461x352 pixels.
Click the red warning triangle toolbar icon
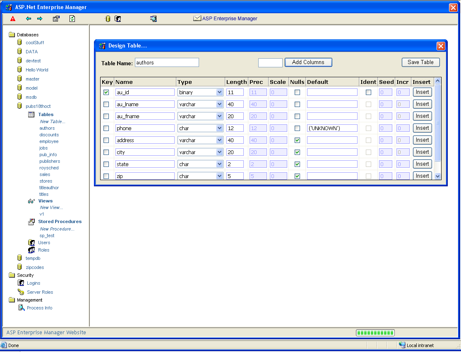click(13, 19)
